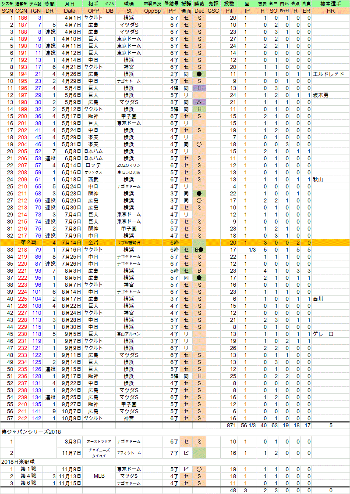Select the red CGN cell 186
The image size is (350, 494).
22,18
